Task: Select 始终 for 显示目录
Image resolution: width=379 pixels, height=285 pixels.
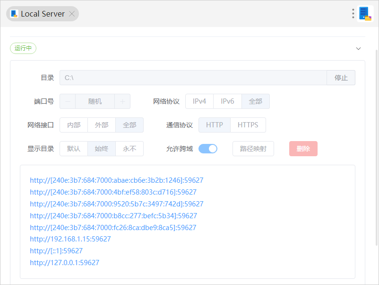Action: pos(101,148)
